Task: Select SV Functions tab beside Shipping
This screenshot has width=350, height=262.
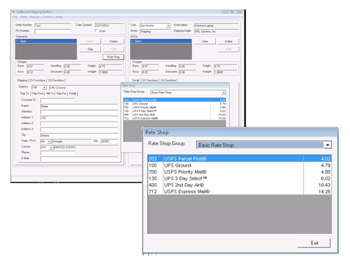Action: 37,80
